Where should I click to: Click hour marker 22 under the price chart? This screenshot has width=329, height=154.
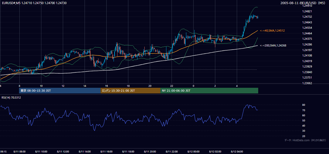click(x=172, y=86)
